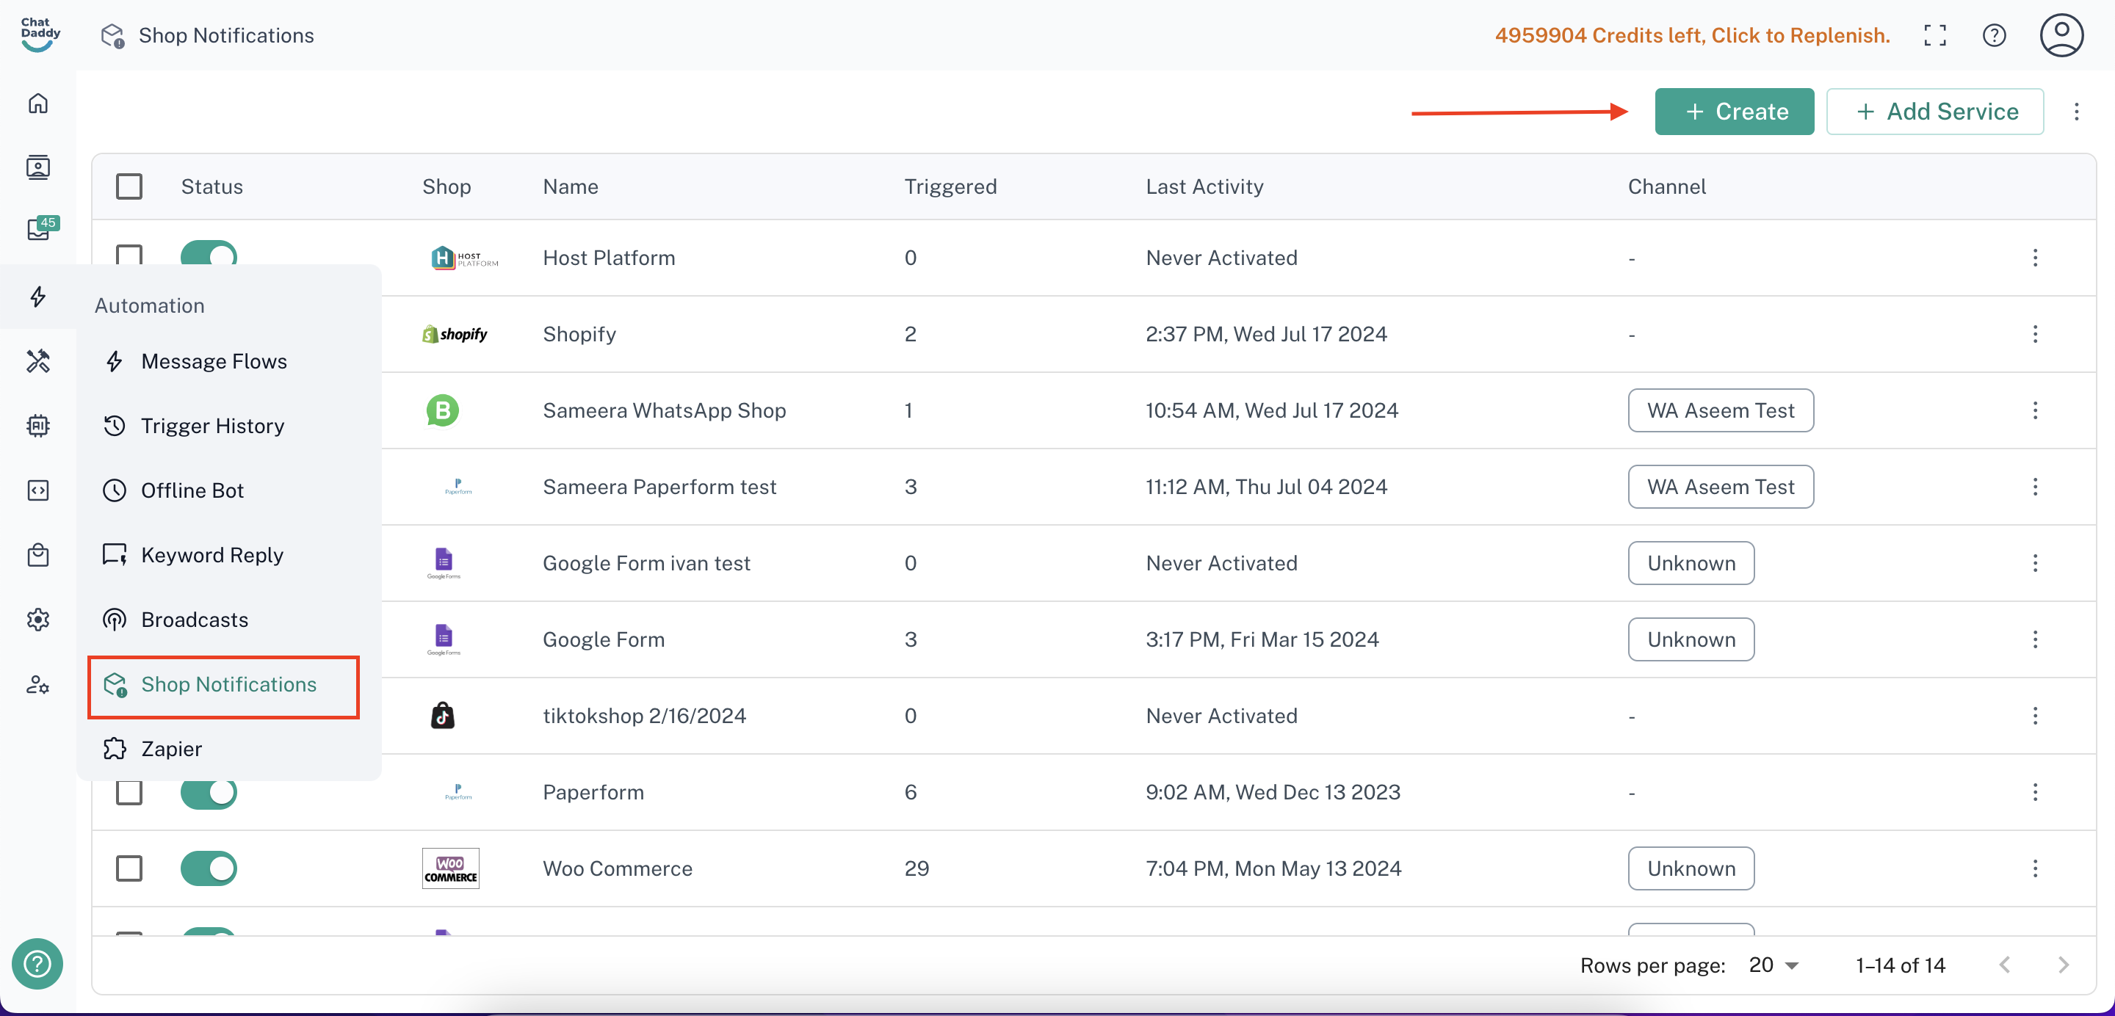Open the AI chip icon in sidebar
Screen dimensions: 2115x1016
[x=37, y=425]
